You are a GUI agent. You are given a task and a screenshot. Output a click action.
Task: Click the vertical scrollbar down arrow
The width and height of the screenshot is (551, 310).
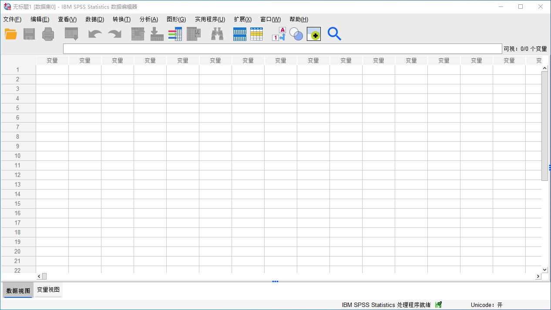pyautogui.click(x=544, y=270)
